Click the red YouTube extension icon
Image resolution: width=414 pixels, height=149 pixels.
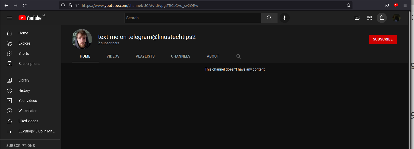click(396, 5)
